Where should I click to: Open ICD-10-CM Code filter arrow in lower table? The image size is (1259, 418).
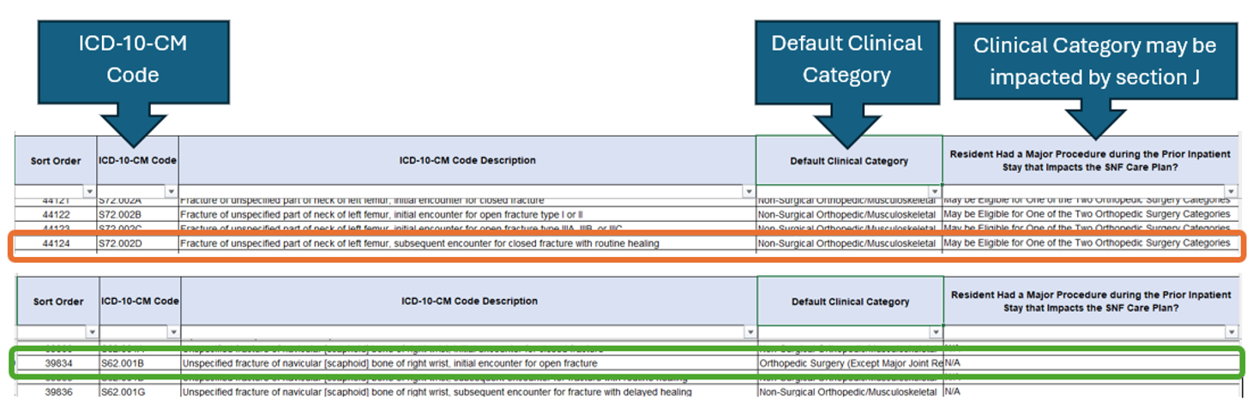point(173,332)
